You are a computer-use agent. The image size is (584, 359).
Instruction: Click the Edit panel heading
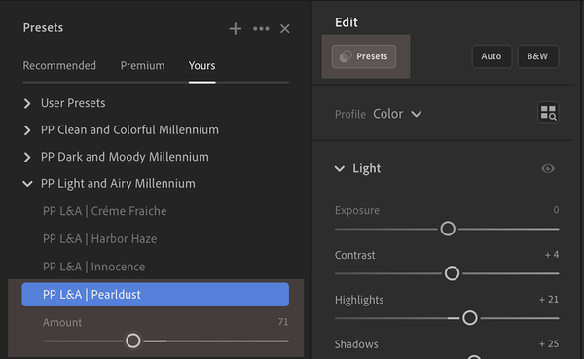click(x=346, y=22)
